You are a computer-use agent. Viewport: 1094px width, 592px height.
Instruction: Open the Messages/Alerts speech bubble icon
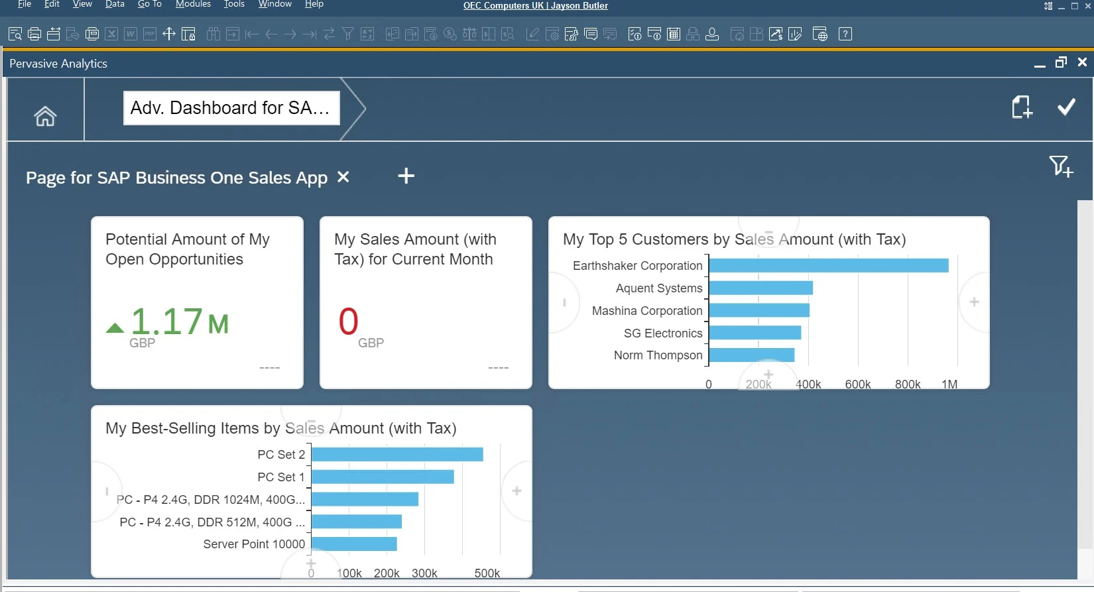click(x=591, y=34)
